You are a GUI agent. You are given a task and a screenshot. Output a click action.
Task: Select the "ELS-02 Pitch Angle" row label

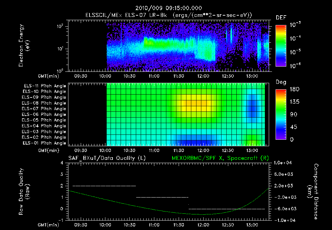(x=44, y=137)
